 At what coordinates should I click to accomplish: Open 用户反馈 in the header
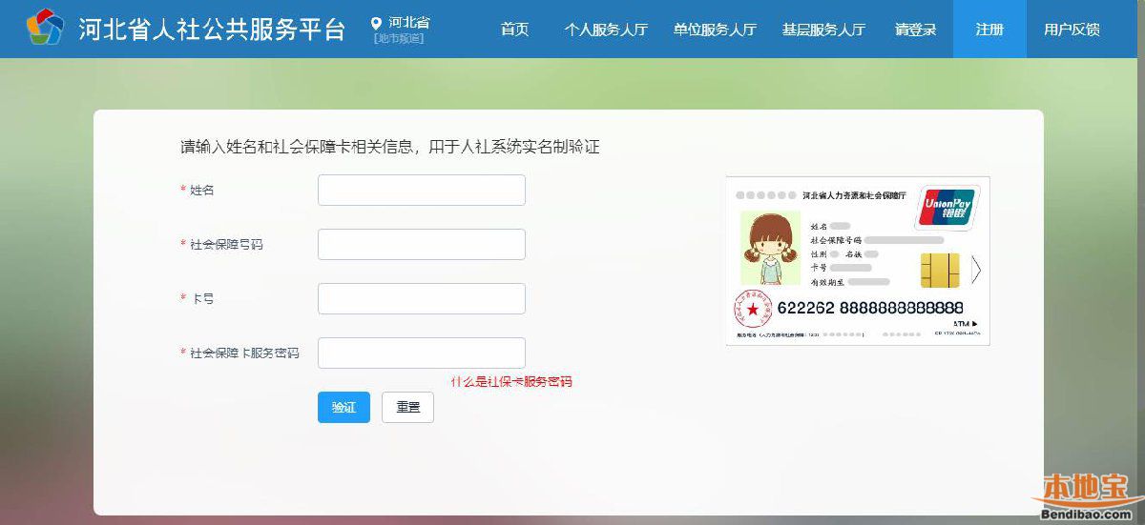point(1072,29)
